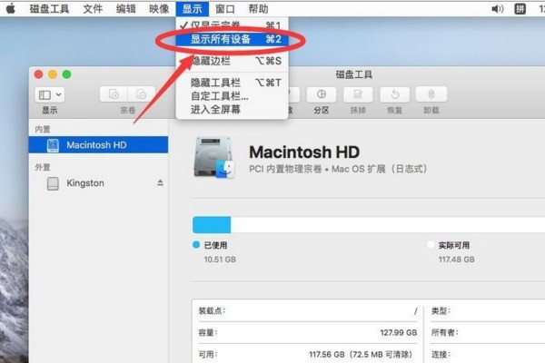Click the 卸载 unmount toolbar icon
Screen dimensions: 545x363
431,94
